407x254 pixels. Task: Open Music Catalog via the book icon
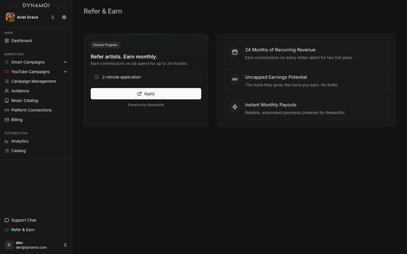click(x=7, y=100)
